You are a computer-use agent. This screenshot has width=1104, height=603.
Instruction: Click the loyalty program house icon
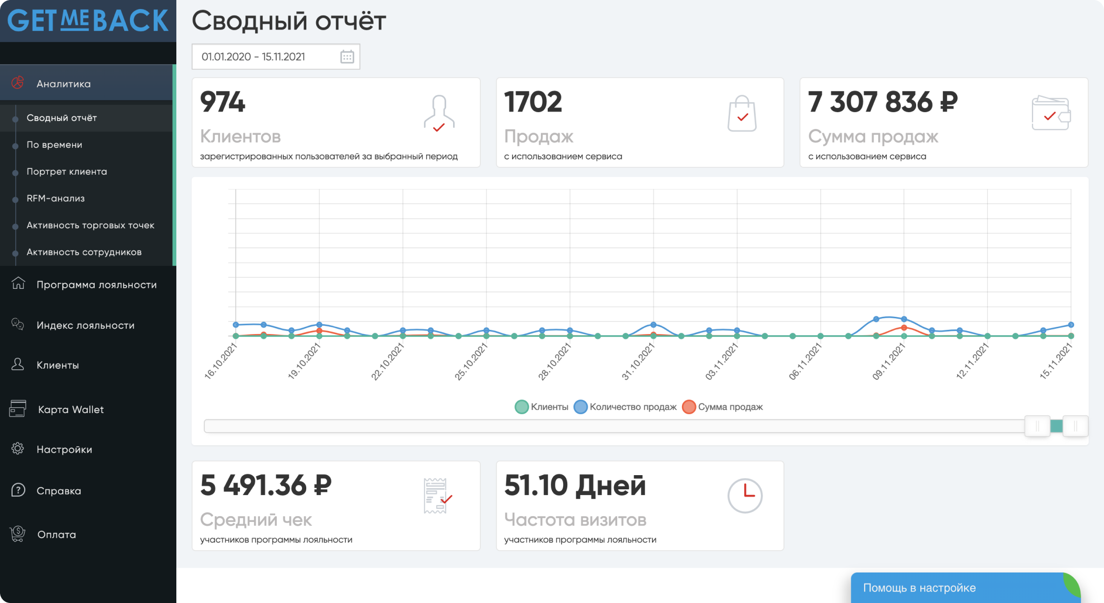[18, 284]
